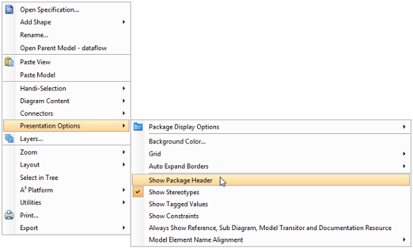Expand the Zoom submenu arrow

pos(123,152)
